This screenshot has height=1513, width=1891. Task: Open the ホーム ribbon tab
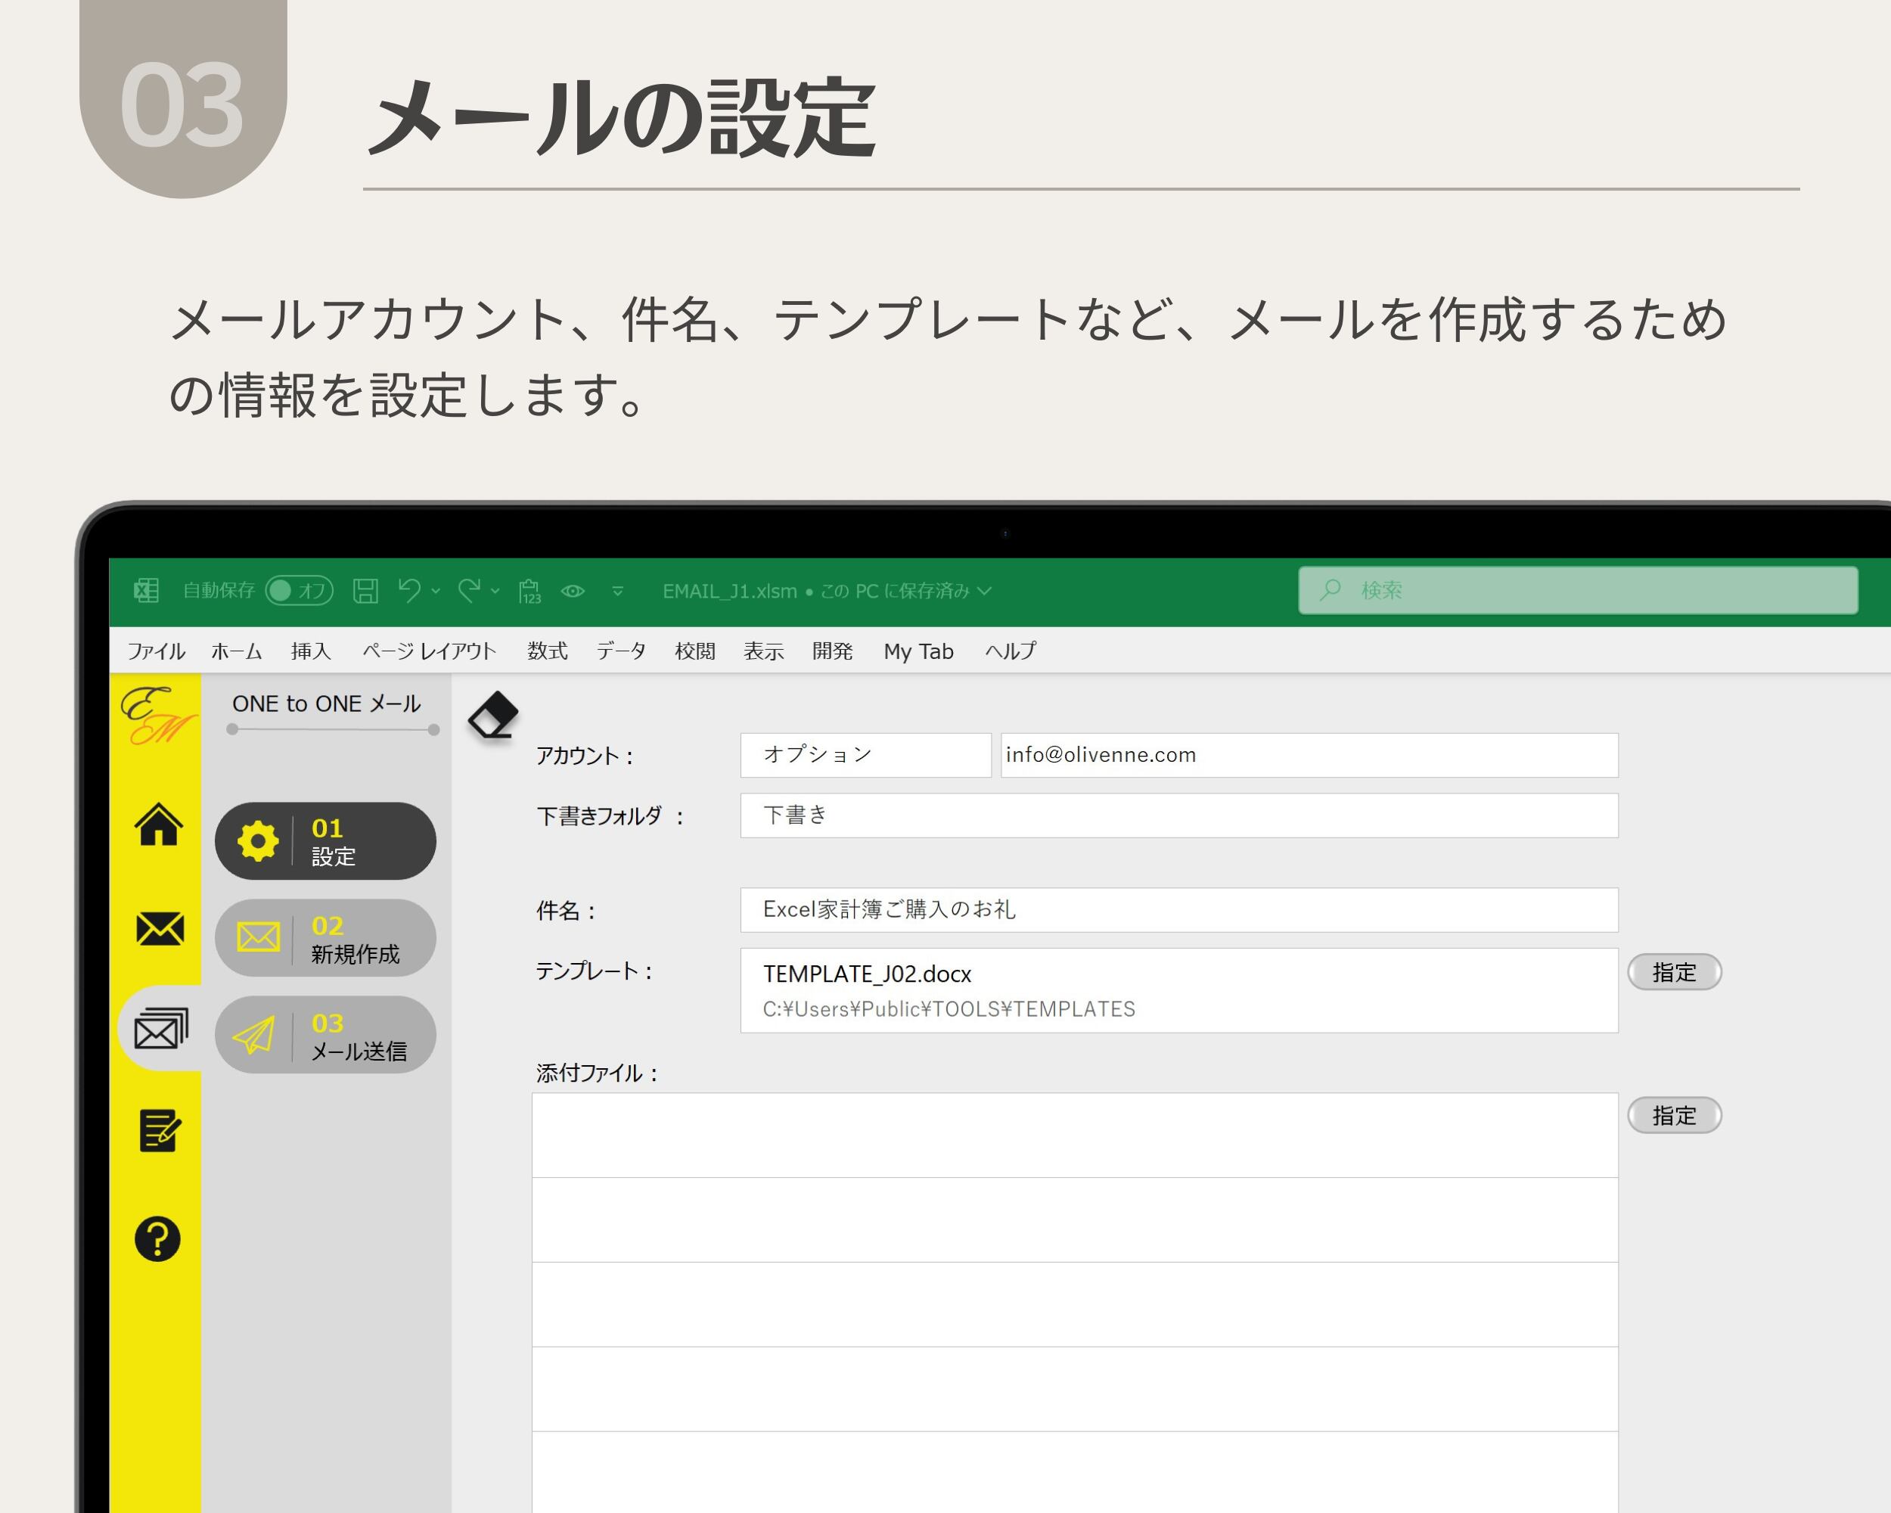(x=237, y=651)
